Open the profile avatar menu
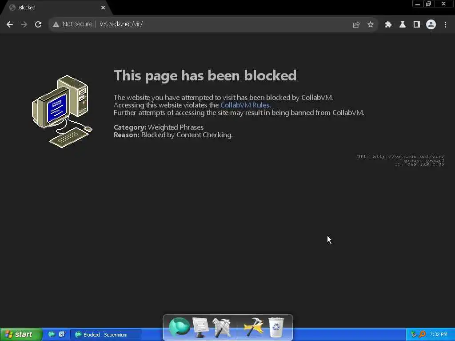Image resolution: width=455 pixels, height=341 pixels. click(431, 25)
